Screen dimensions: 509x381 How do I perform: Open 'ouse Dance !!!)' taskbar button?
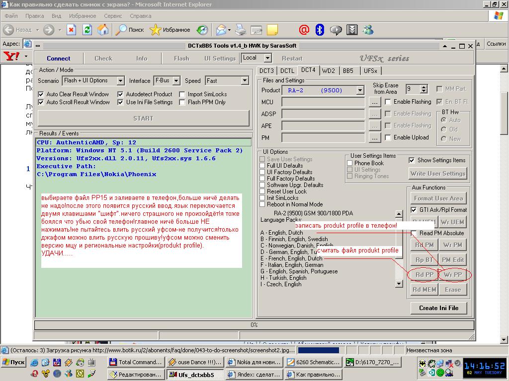pos(195,362)
